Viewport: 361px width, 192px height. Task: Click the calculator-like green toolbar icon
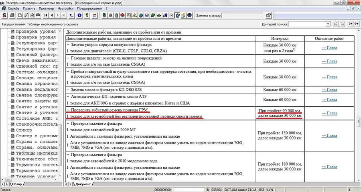coord(105,15)
